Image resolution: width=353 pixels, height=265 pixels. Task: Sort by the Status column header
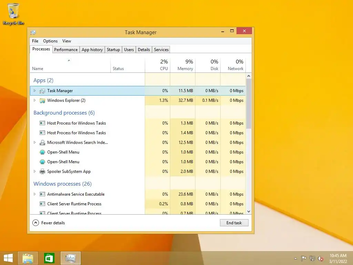(x=128, y=65)
